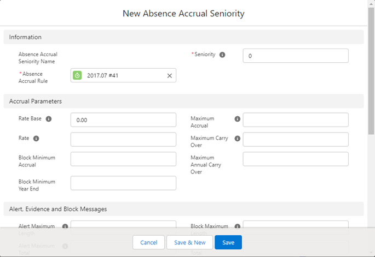The height and width of the screenshot is (257, 375).
Task: Click the Save & New button
Action: (x=189, y=242)
